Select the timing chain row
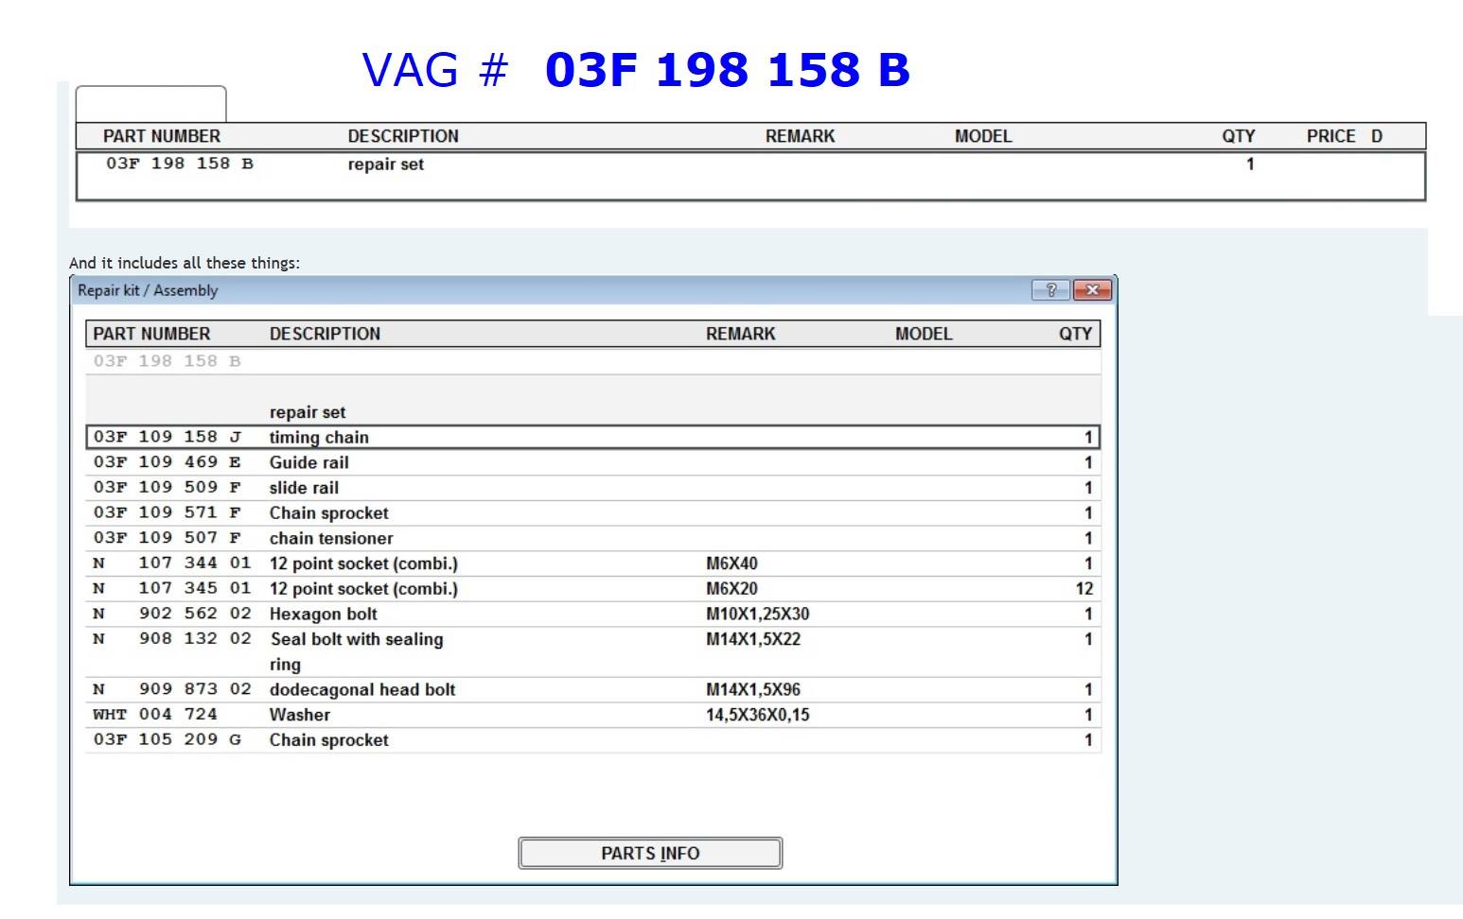The width and height of the screenshot is (1463, 919). 592,437
